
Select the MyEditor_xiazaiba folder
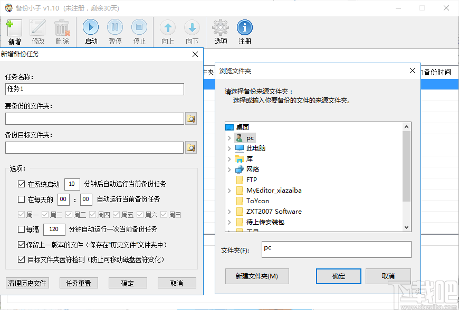269,191
